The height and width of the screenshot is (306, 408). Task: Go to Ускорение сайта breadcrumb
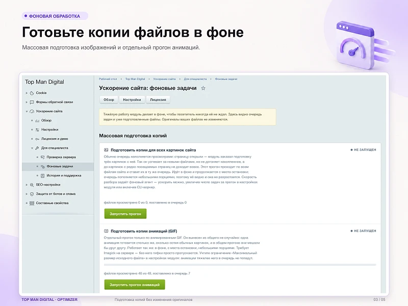tap(164, 79)
